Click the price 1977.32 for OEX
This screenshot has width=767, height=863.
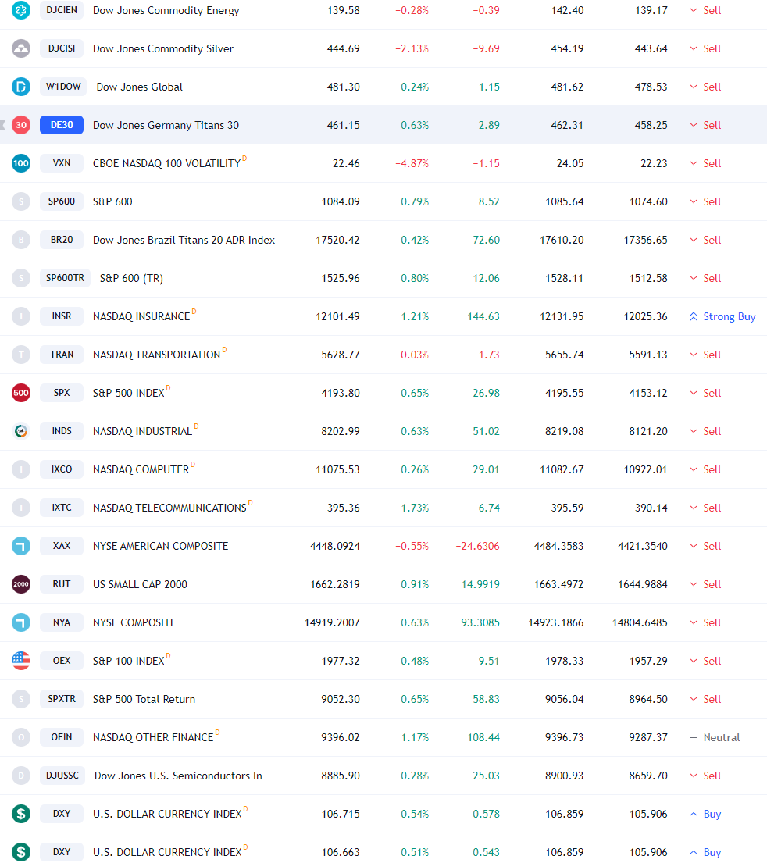coord(341,661)
